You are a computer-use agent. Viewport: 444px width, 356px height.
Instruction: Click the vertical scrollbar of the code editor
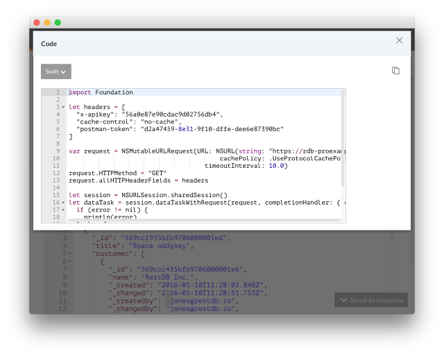click(x=343, y=138)
